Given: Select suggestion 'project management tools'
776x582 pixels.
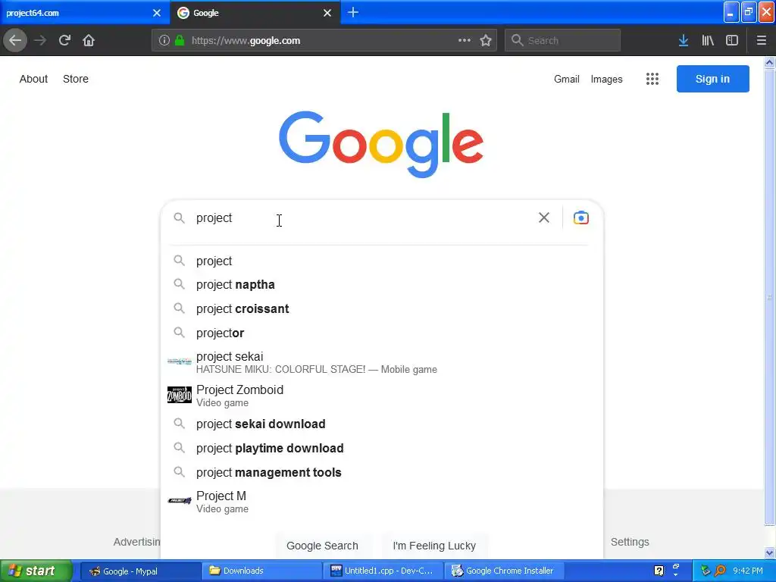Looking at the screenshot, I should click(382, 473).
